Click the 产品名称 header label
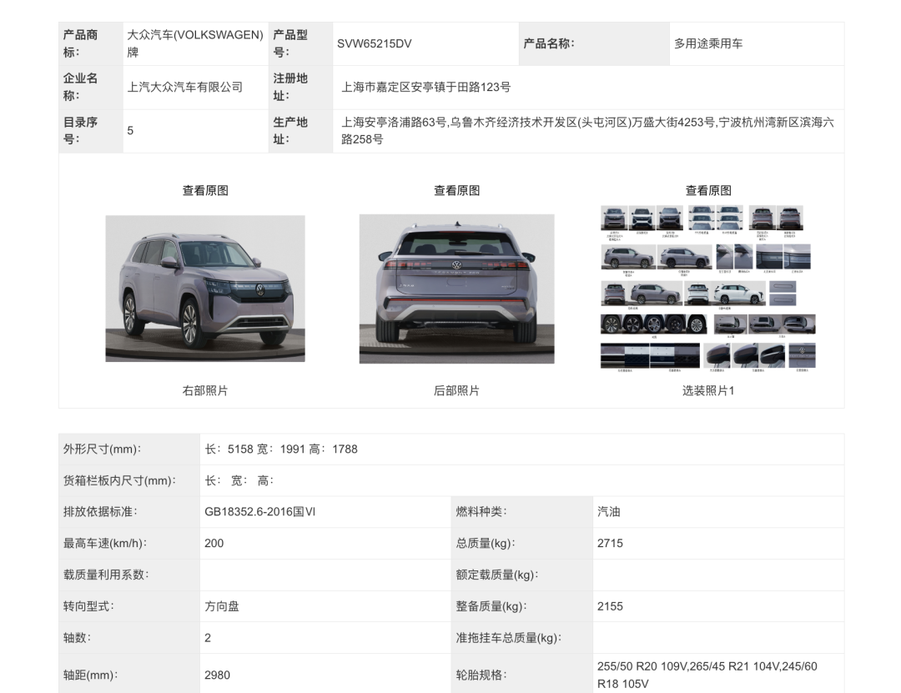The width and height of the screenshot is (901, 693). coord(549,43)
